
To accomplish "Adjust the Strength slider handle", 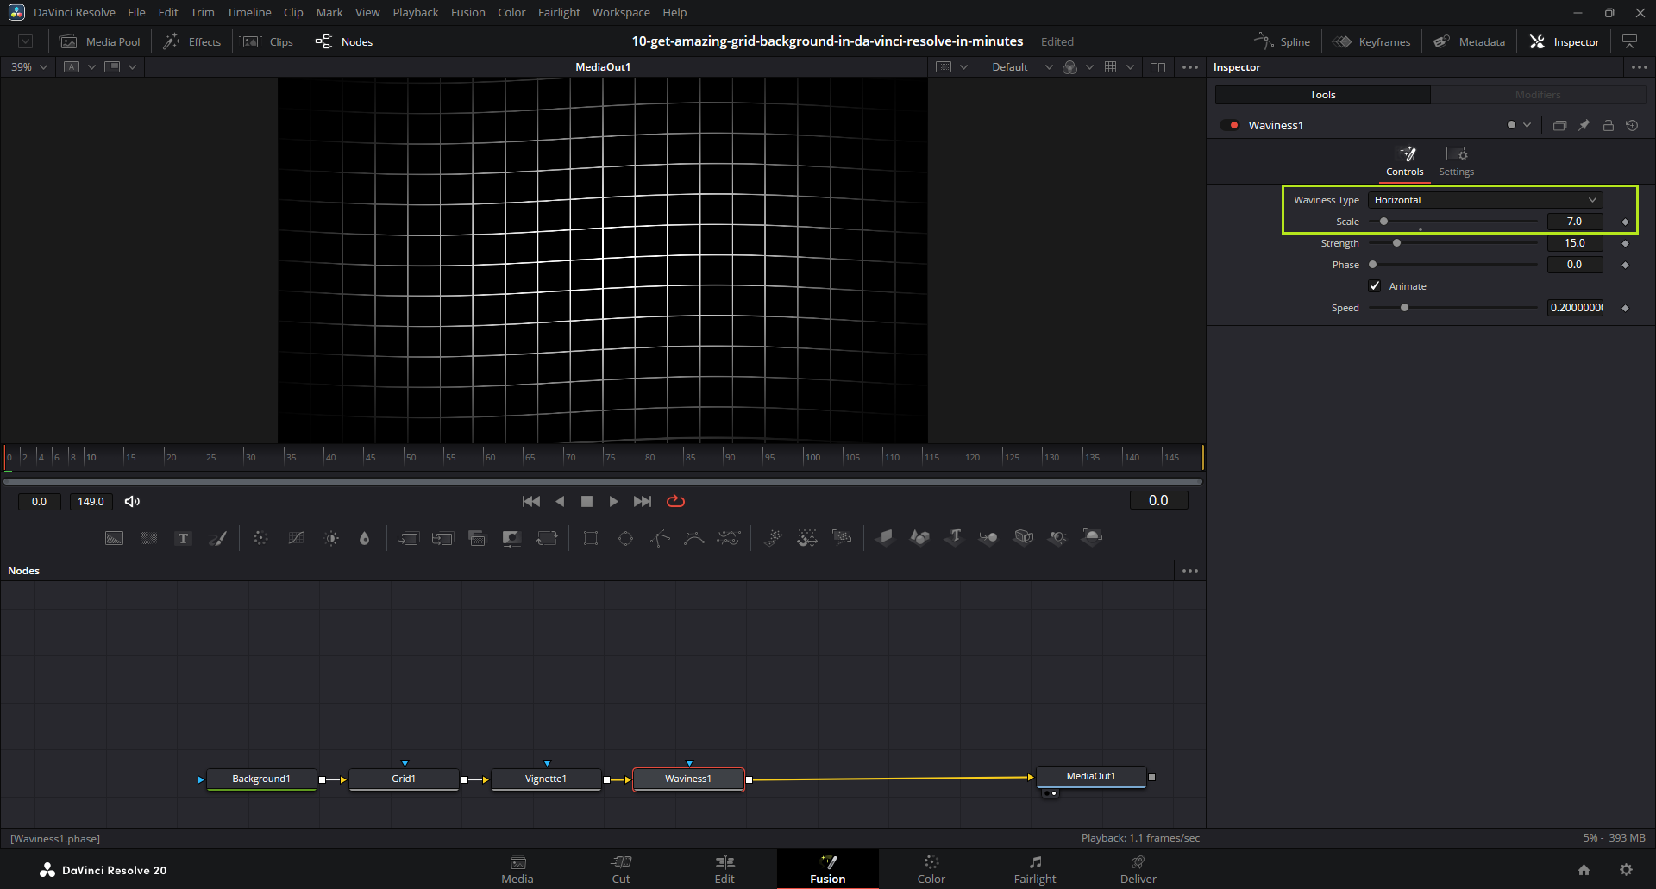I will pyautogui.click(x=1396, y=243).
